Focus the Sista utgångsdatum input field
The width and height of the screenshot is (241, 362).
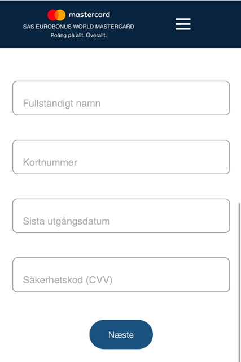[121, 216]
